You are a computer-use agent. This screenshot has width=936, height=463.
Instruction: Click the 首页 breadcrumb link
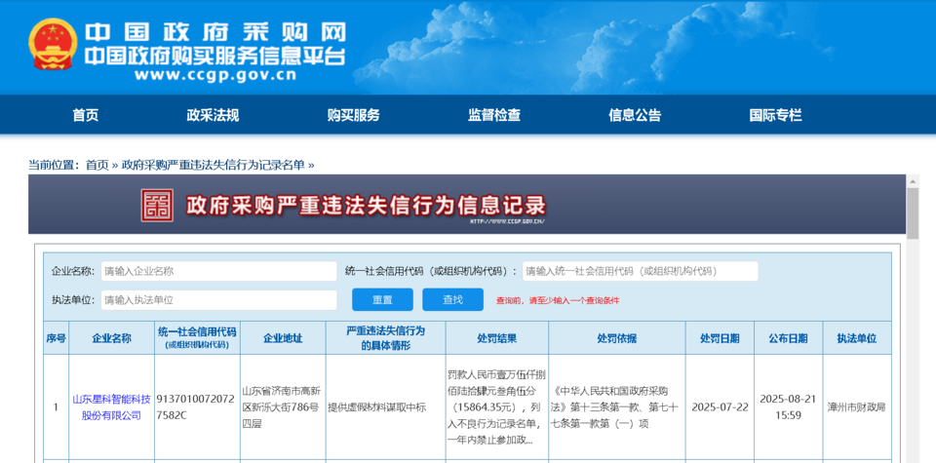pos(97,165)
